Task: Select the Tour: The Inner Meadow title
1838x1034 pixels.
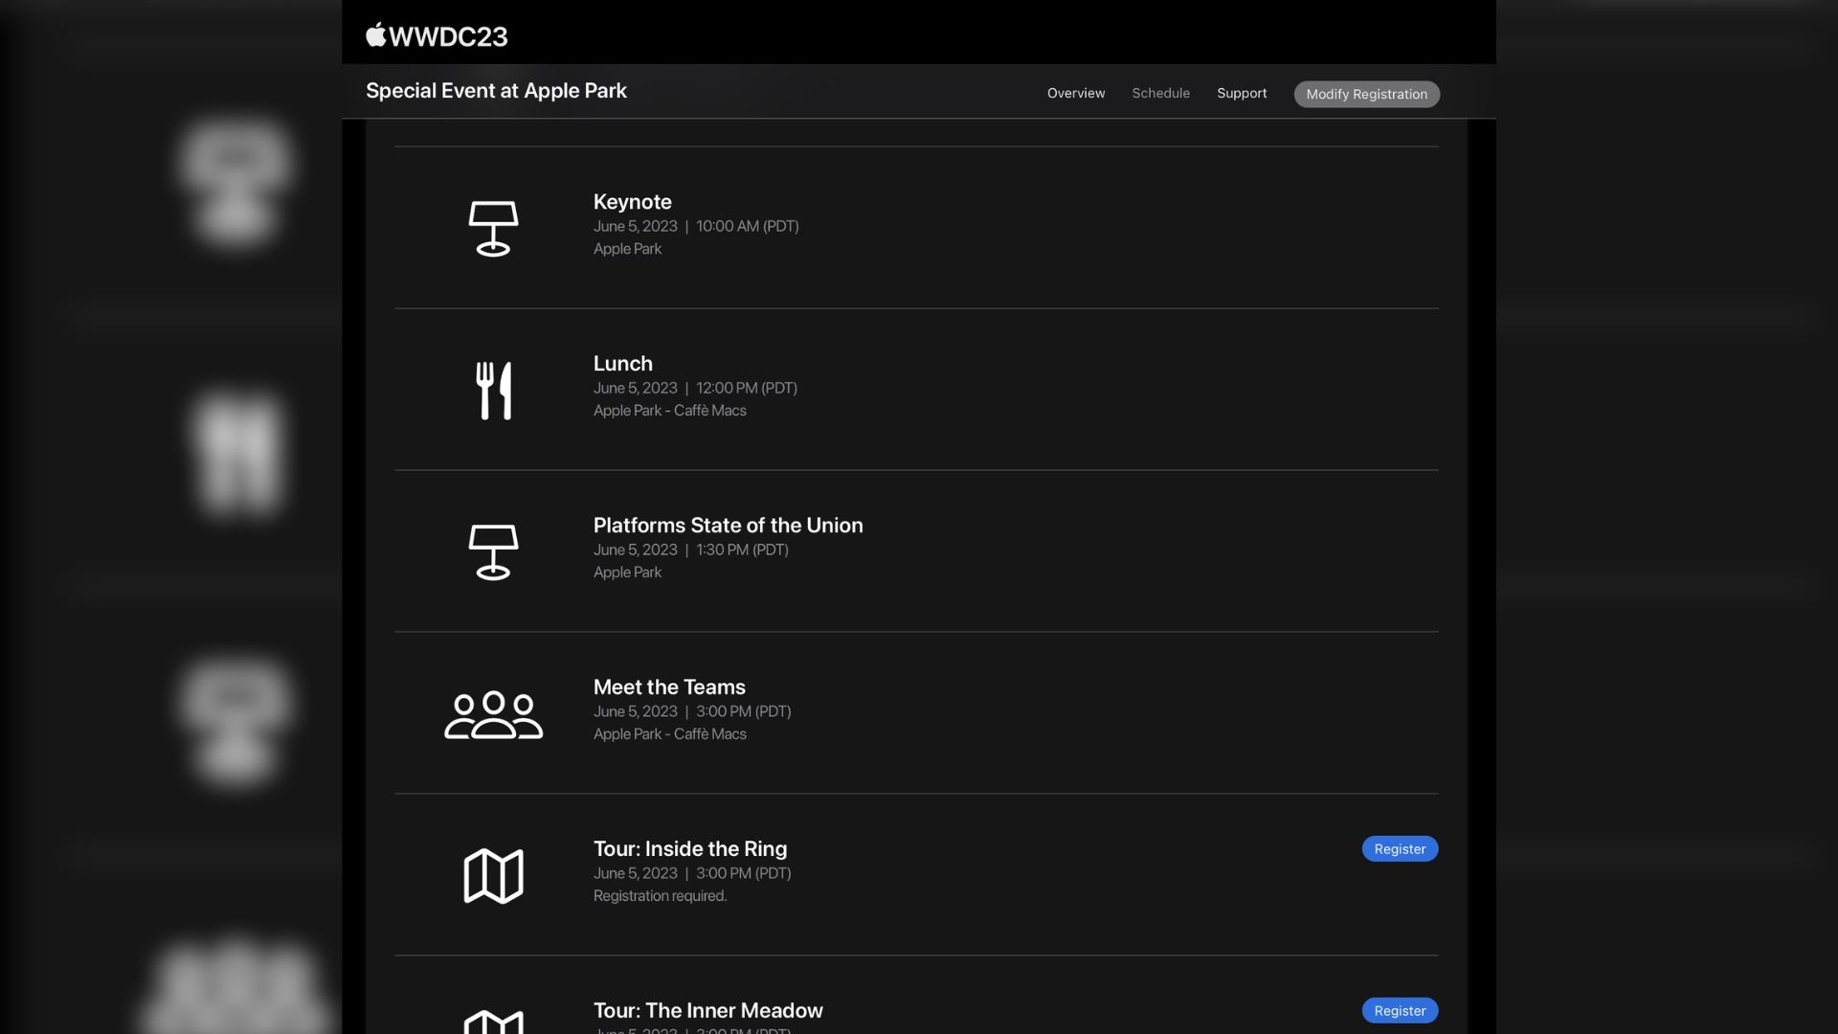Action: pyautogui.click(x=708, y=1011)
